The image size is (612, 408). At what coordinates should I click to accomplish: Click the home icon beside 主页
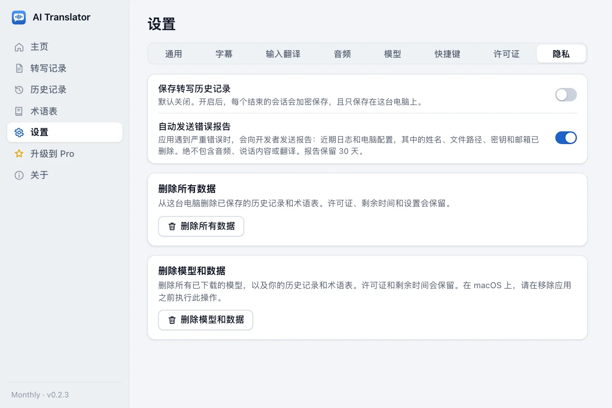coord(19,47)
